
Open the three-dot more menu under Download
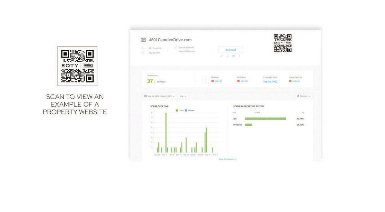(239, 56)
